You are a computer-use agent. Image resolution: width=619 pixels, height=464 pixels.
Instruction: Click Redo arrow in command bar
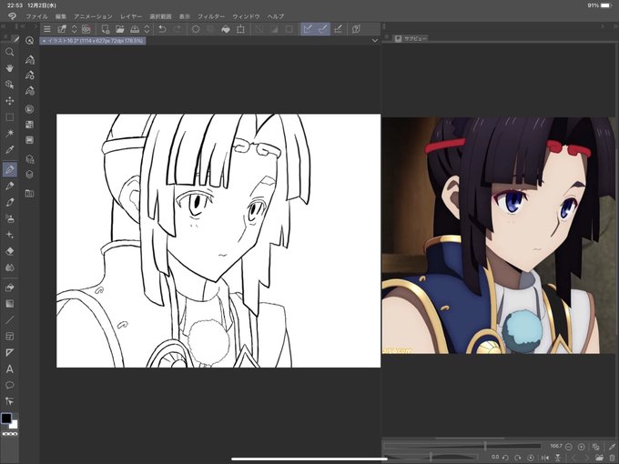(x=178, y=29)
